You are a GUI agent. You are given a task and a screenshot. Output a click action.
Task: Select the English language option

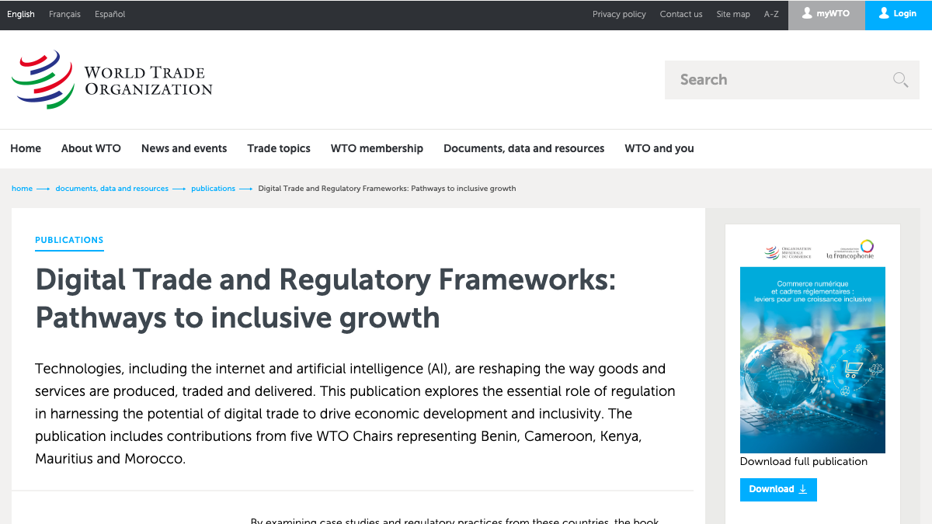(21, 14)
